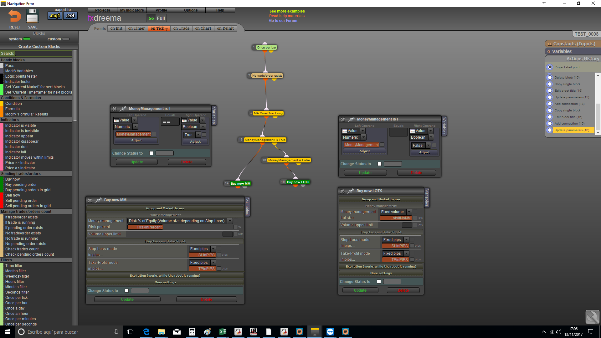
Task: Switch to on Deinit event tab
Action: click(x=225, y=28)
